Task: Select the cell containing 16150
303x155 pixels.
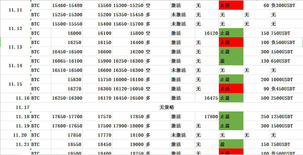Action: pos(97,42)
